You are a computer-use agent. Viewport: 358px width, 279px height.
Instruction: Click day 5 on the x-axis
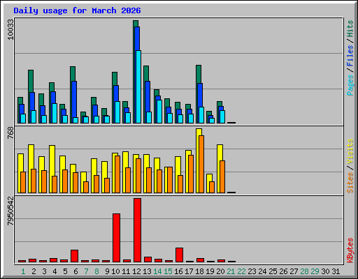pos(65,271)
